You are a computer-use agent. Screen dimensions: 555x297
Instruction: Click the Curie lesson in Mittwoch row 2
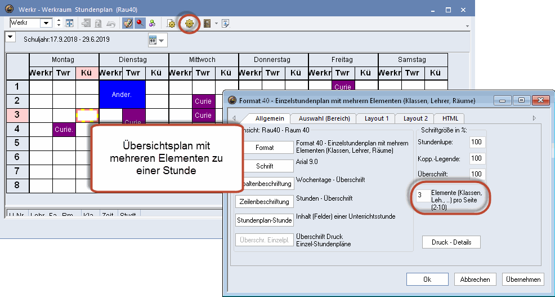click(203, 101)
